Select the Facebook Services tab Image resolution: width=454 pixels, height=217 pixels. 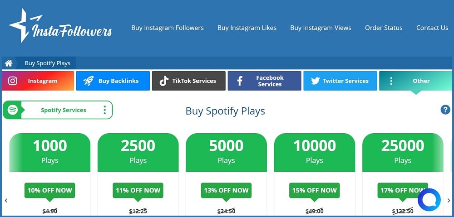tap(264, 81)
